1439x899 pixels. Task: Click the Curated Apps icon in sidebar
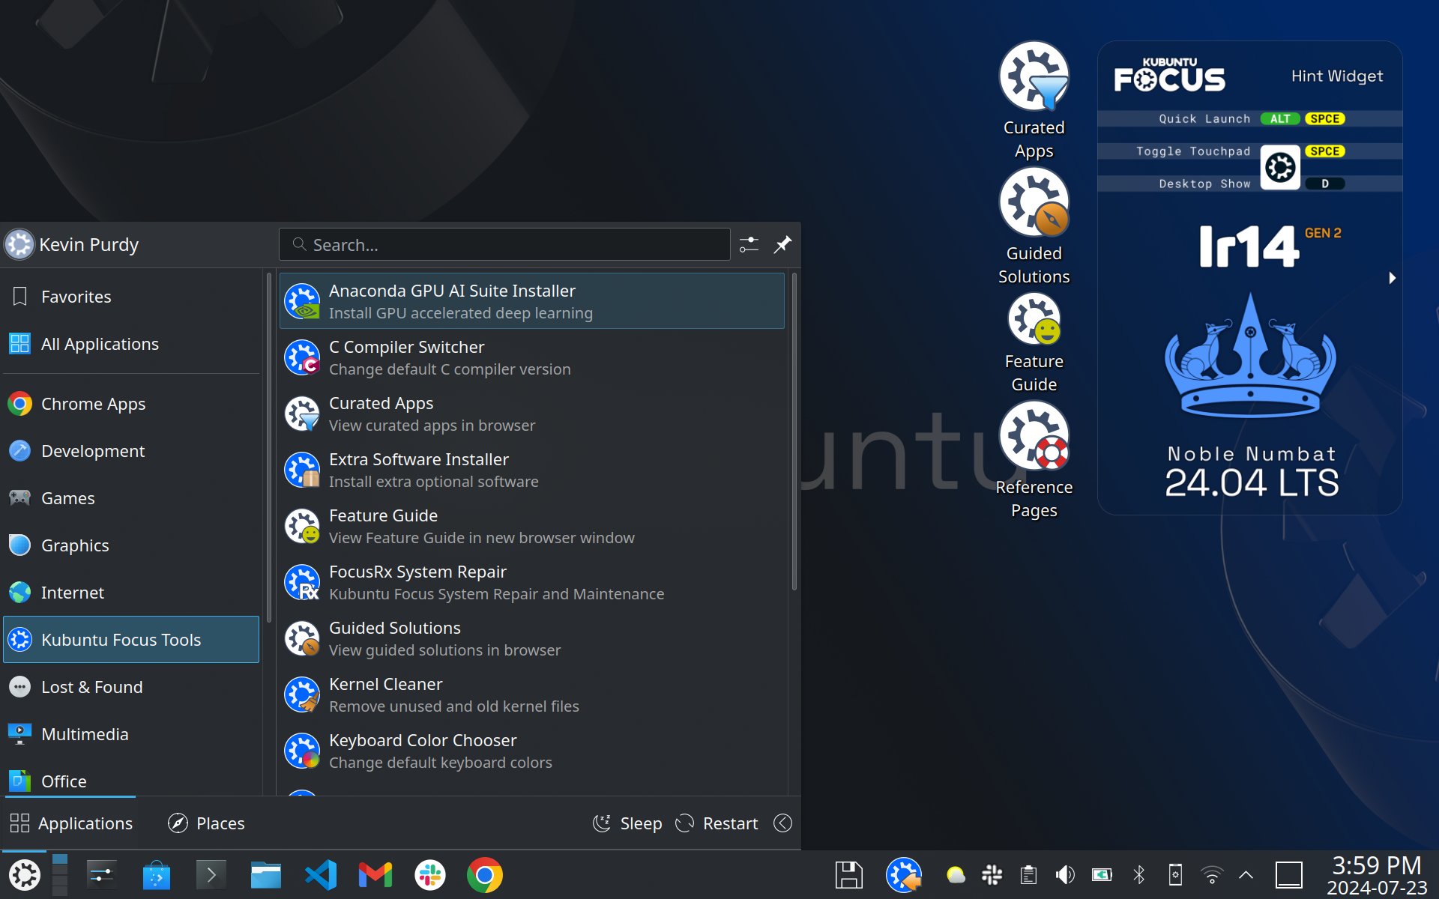[1033, 78]
